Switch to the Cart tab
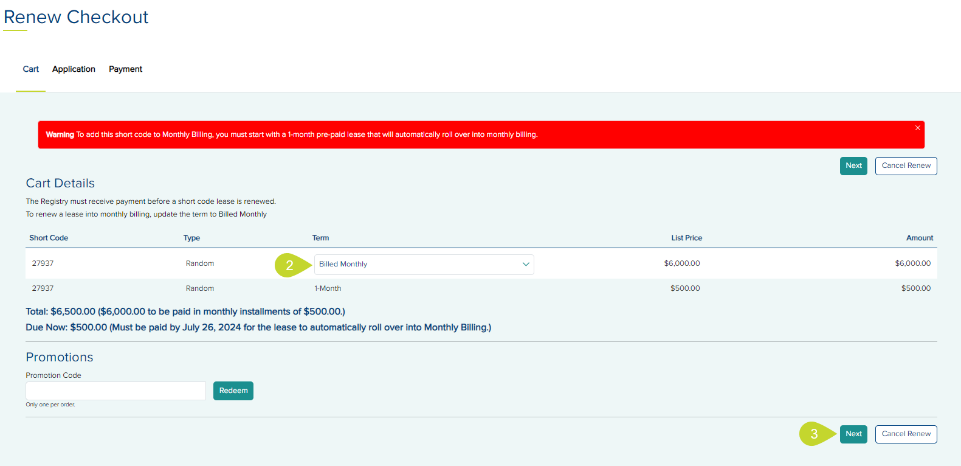Screen dimensions: 961x466 tap(30, 69)
